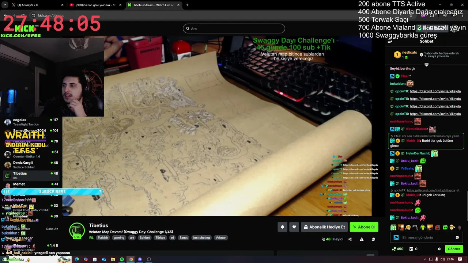Click KirmiziKalem username in chat
Image resolution: width=468 pixels, height=263 pixels.
pos(416,129)
